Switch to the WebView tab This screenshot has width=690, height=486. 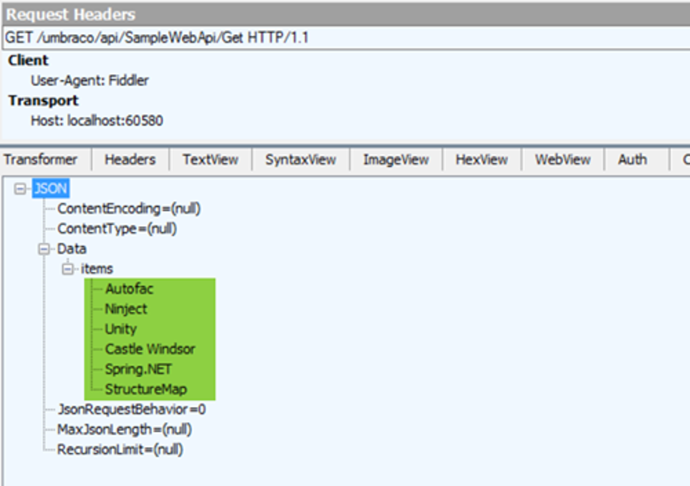point(562,160)
